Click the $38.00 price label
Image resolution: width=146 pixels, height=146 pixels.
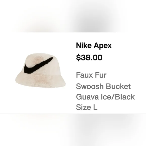[89, 57]
